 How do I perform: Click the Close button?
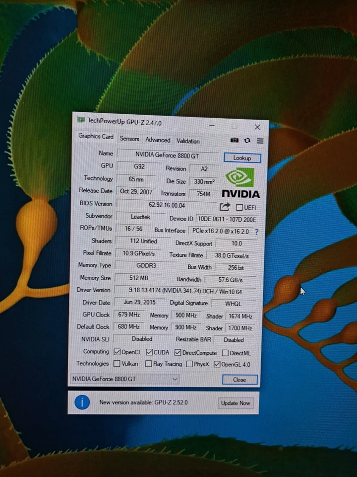click(x=239, y=380)
